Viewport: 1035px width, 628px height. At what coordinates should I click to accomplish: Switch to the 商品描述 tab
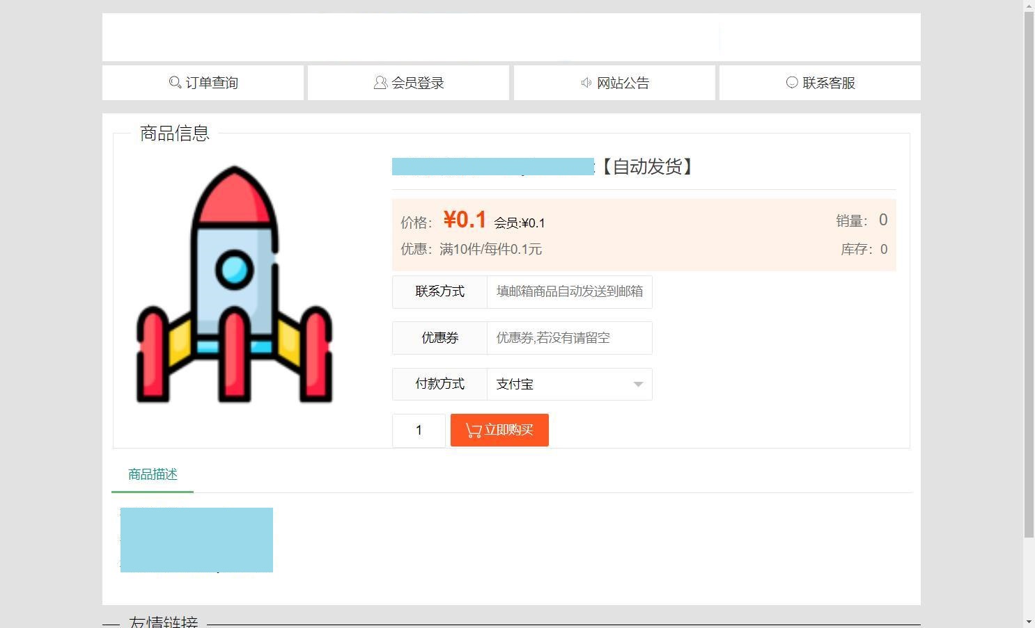pyautogui.click(x=153, y=474)
